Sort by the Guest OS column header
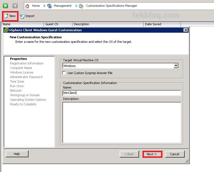This screenshot has height=172, width=214. click(58, 24)
